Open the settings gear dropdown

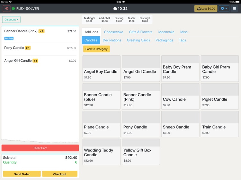pyautogui.click(x=224, y=9)
